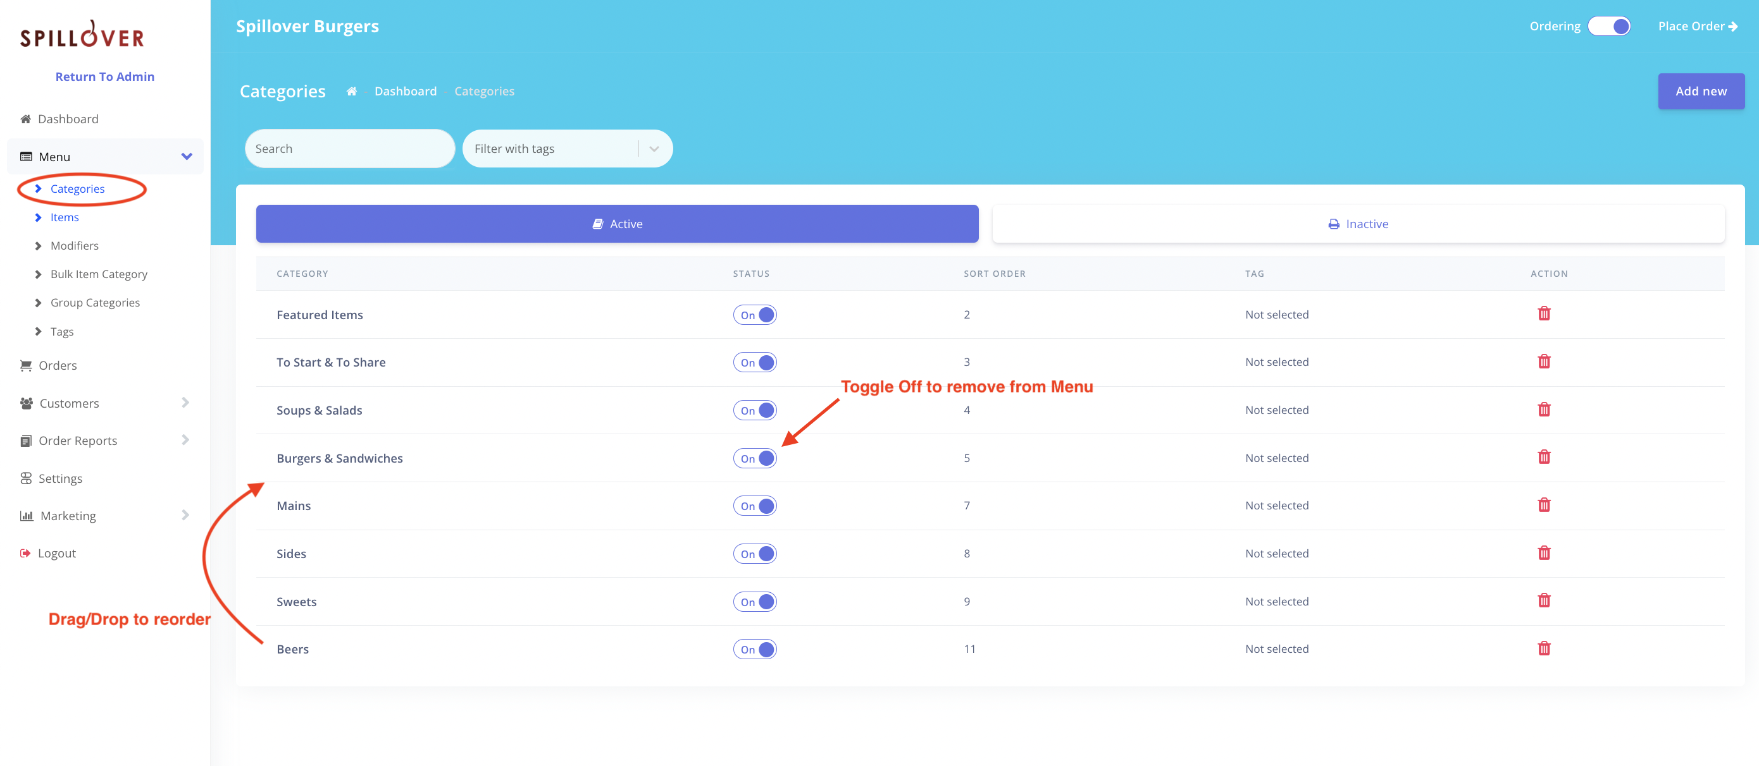Click the Settings icon in sidebar
This screenshot has height=766, width=1759.
pyautogui.click(x=26, y=478)
